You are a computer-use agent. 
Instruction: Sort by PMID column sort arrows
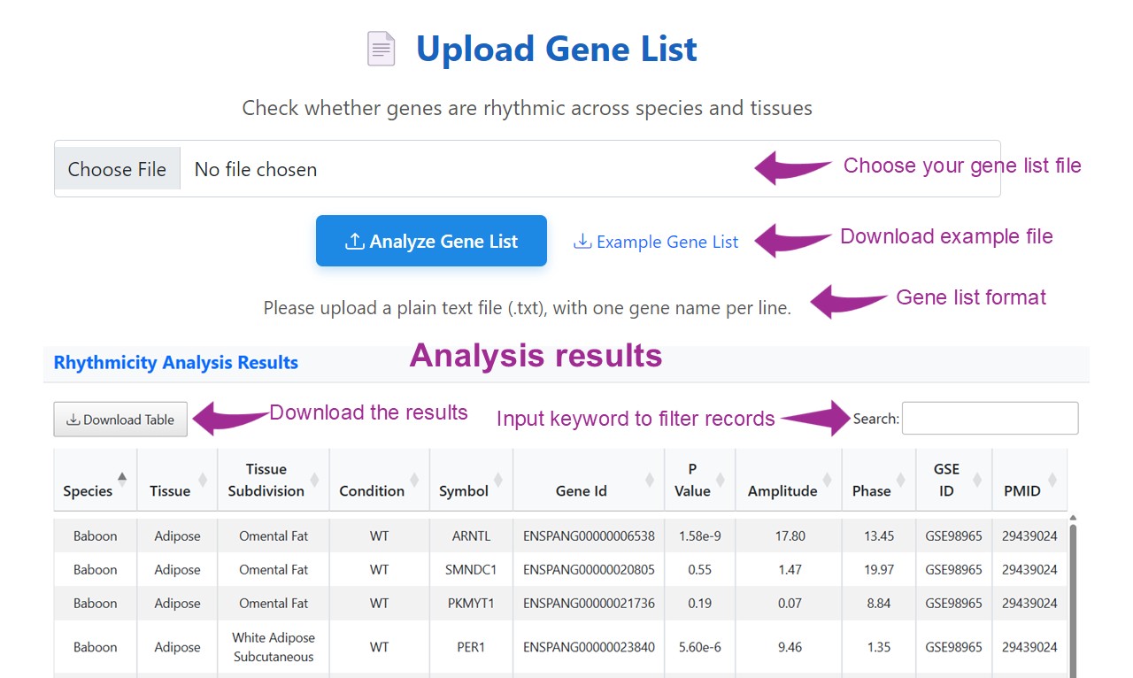(x=1052, y=479)
